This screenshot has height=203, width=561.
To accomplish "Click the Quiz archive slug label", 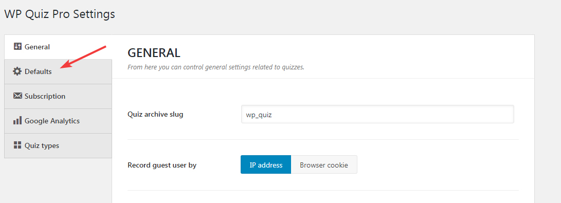I will pos(155,115).
